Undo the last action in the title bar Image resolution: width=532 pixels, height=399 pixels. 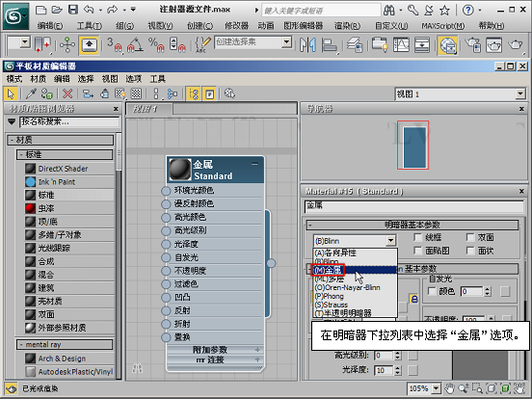(89, 10)
